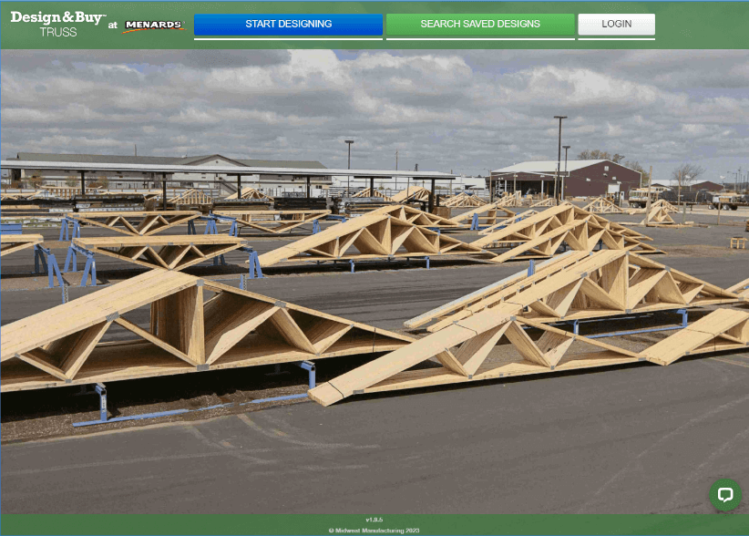Select the START DESIGNING header tab
Viewport: 749px width, 536px height.
288,25
